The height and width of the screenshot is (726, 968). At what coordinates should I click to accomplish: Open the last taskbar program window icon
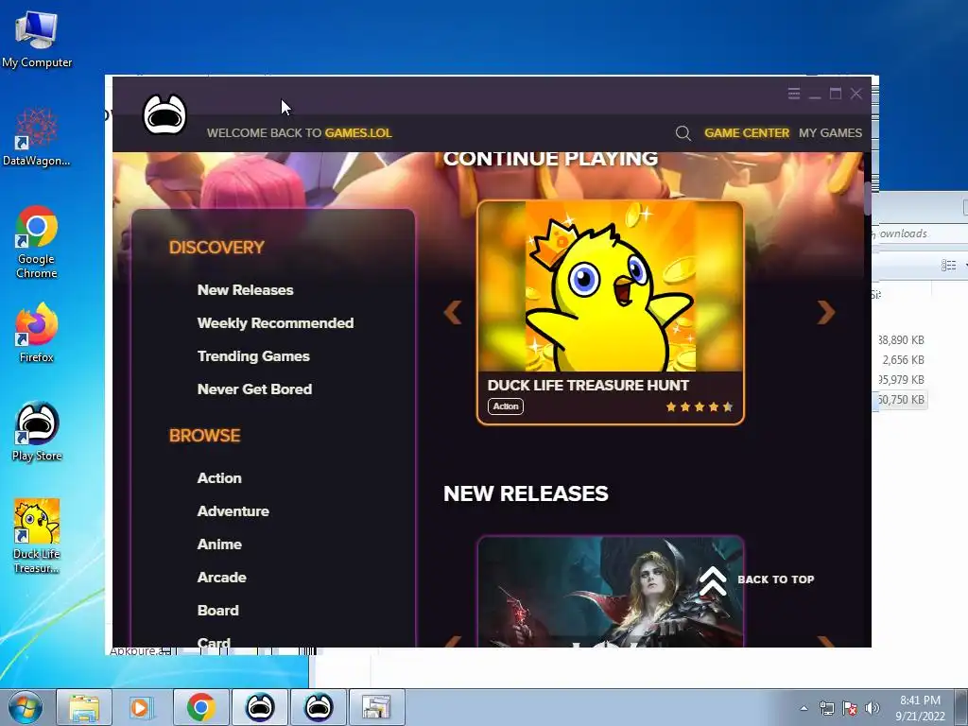pyautogui.click(x=376, y=707)
